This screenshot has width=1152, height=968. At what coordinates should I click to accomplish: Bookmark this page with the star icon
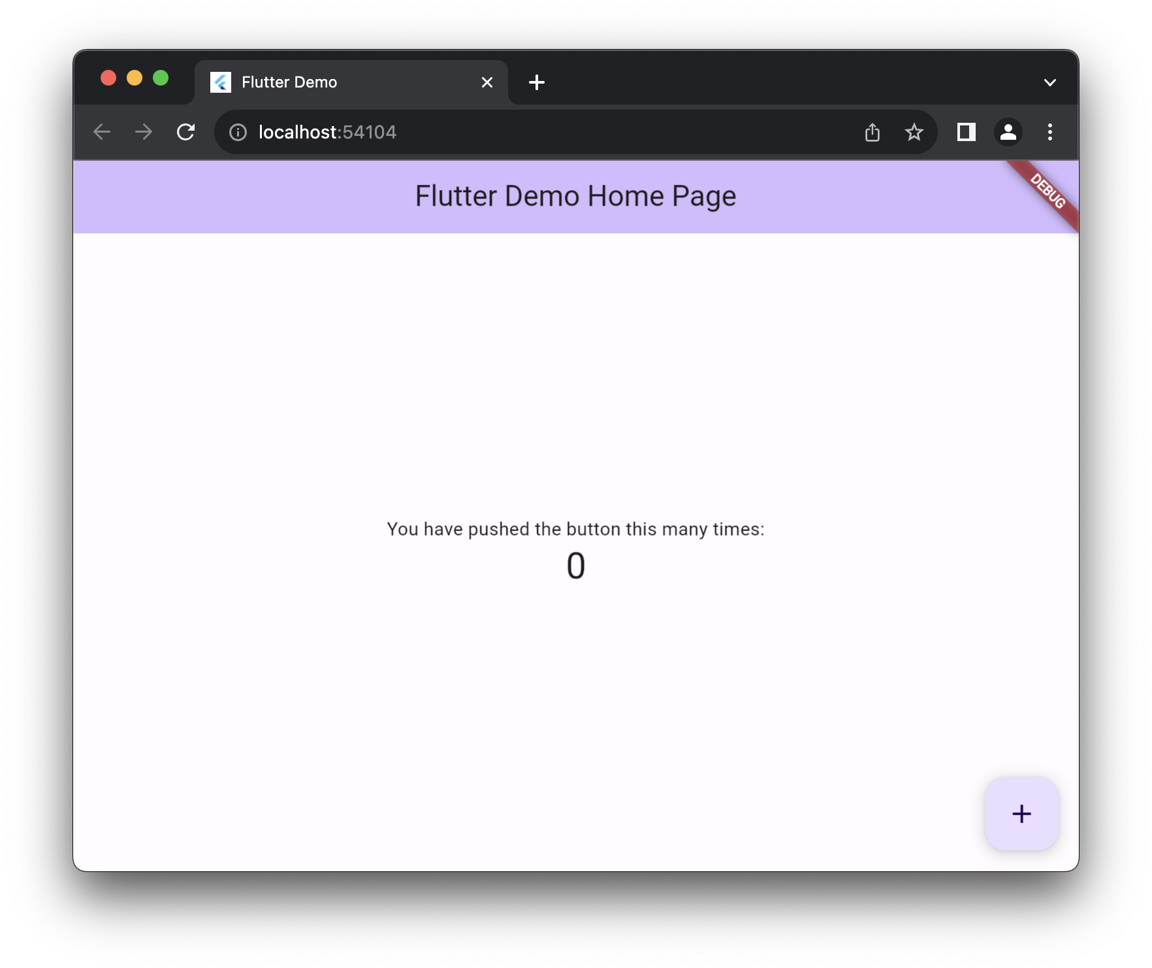click(x=914, y=132)
